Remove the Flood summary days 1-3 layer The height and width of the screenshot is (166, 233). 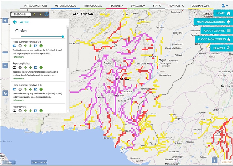click(x=20, y=46)
